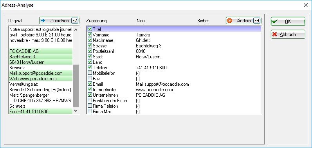Click the Ändern button
This screenshot has height=148, width=312.
tap(243, 21)
